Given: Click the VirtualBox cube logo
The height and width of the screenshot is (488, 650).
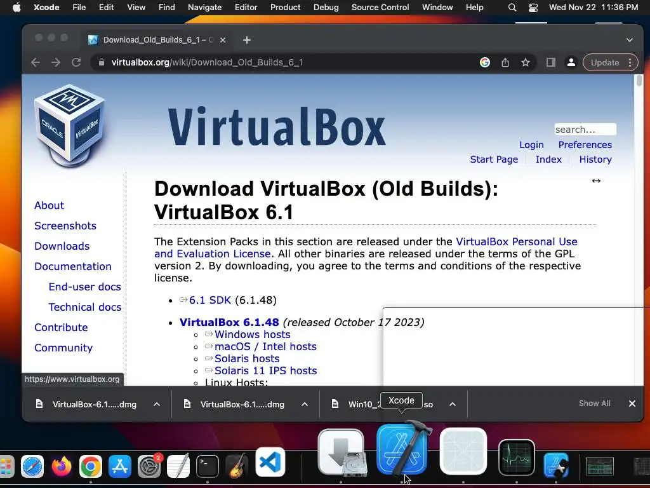Looking at the screenshot, I should (x=70, y=126).
